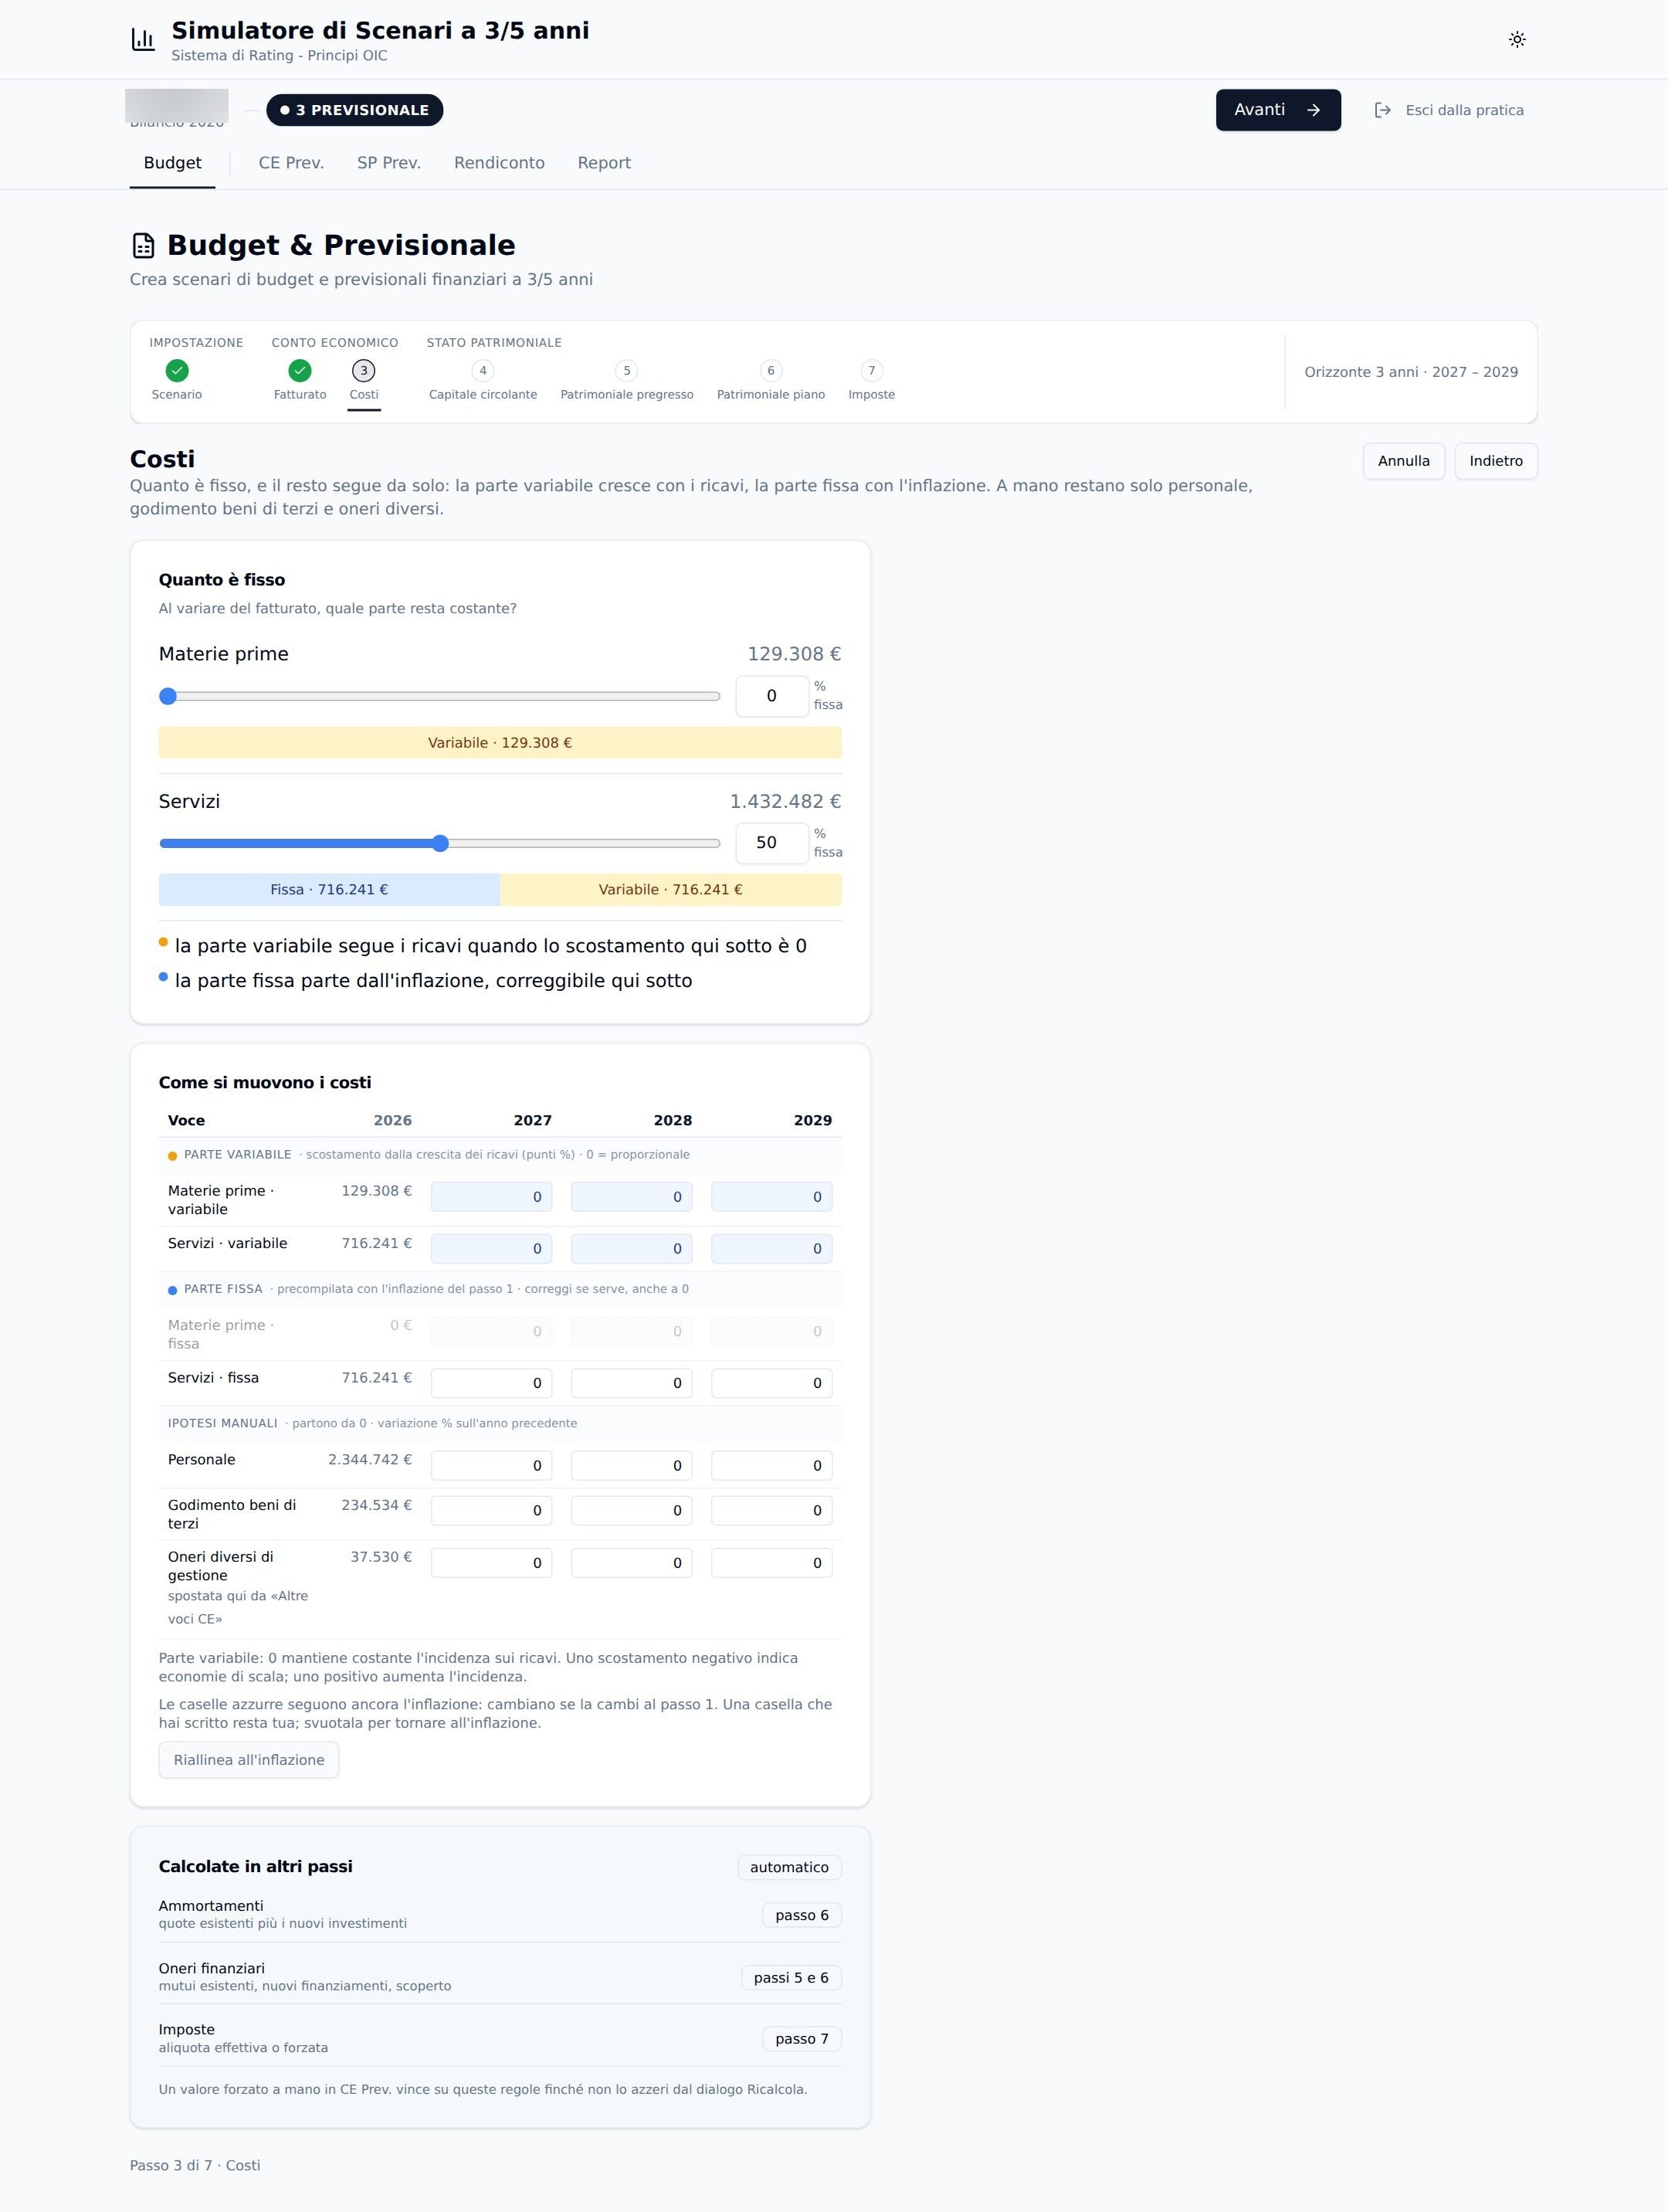Image resolution: width=1668 pixels, height=2212 pixels.
Task: Open the Report tab
Action: coord(604,163)
